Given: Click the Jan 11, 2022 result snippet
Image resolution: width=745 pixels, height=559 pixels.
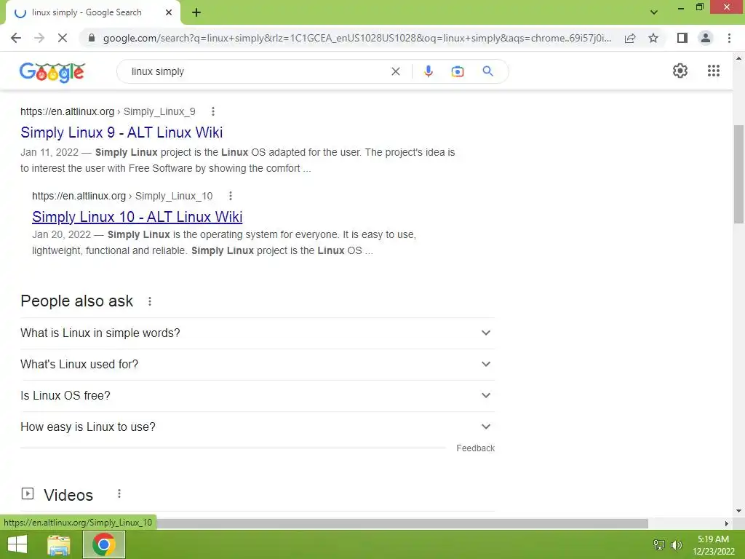Looking at the screenshot, I should (238, 160).
